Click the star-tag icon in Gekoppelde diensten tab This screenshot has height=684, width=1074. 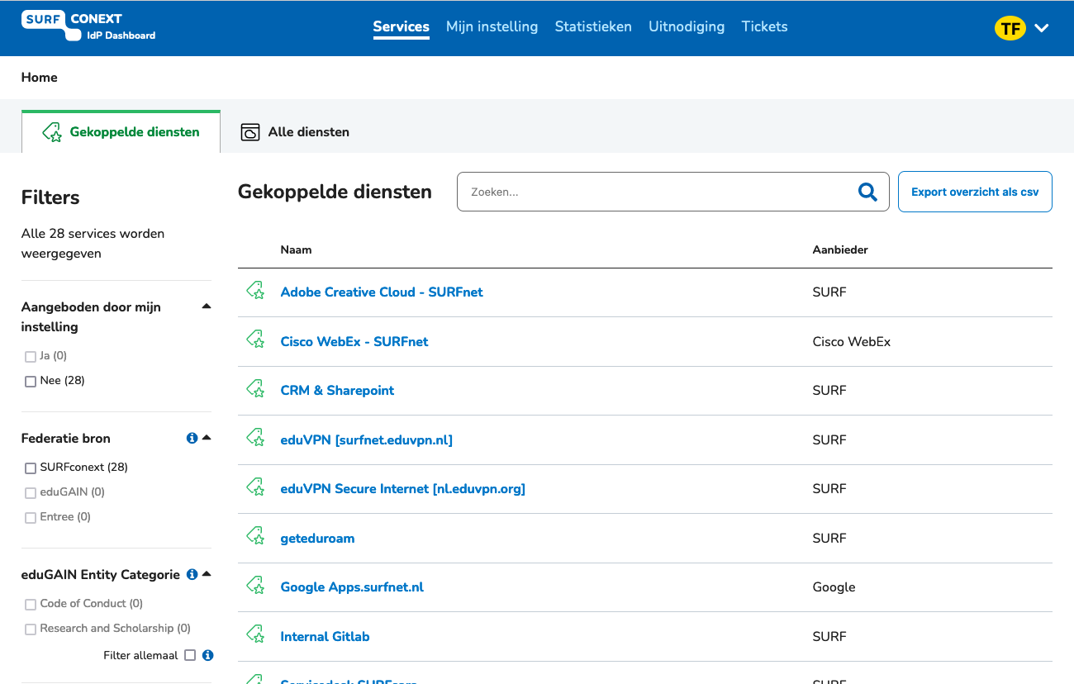[52, 132]
